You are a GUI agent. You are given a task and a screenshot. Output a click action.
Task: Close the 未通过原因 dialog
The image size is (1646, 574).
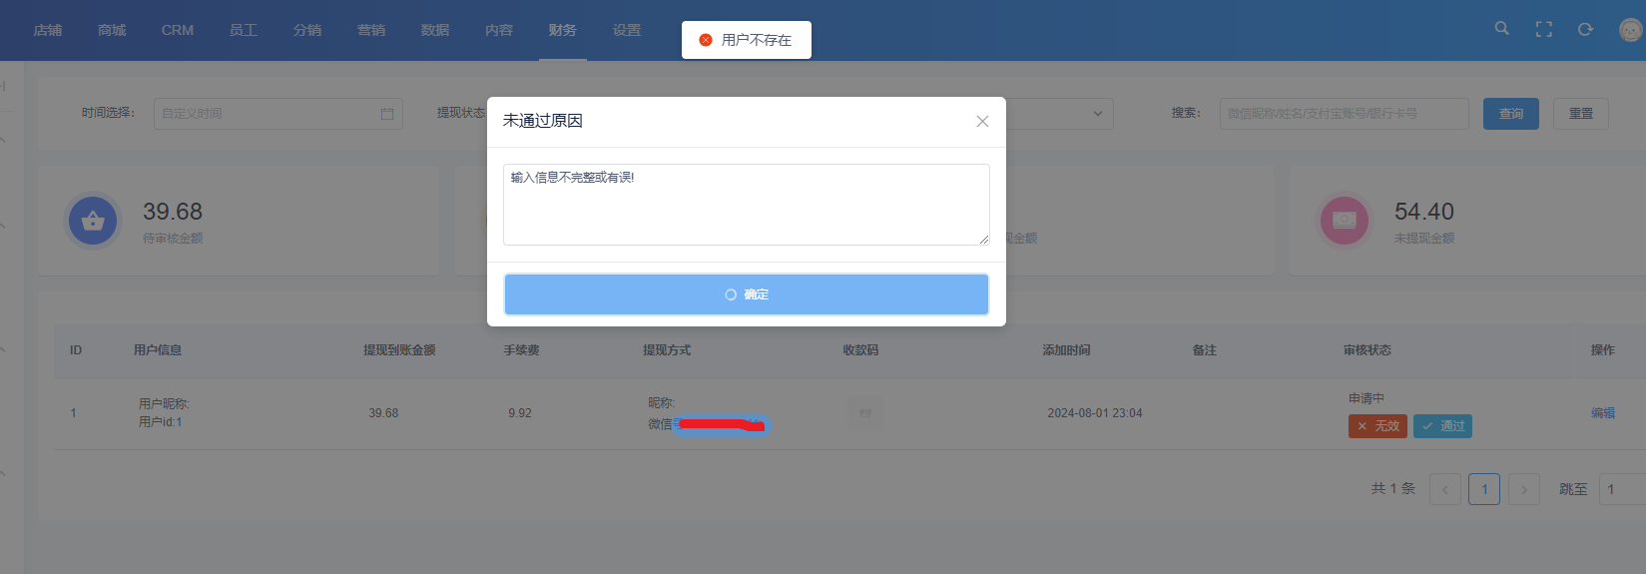click(982, 121)
